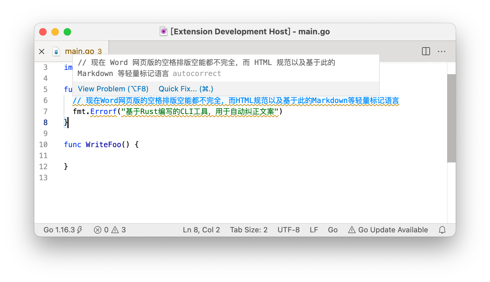Viewport: 490px width, 282px height.
Task: Open the editor More Actions ellipsis menu
Action: pos(441,51)
